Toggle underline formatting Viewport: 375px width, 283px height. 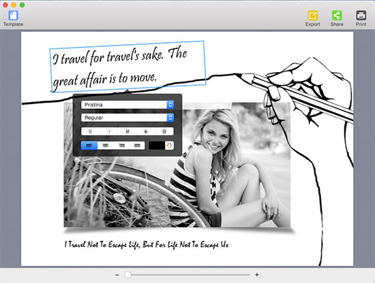click(127, 131)
